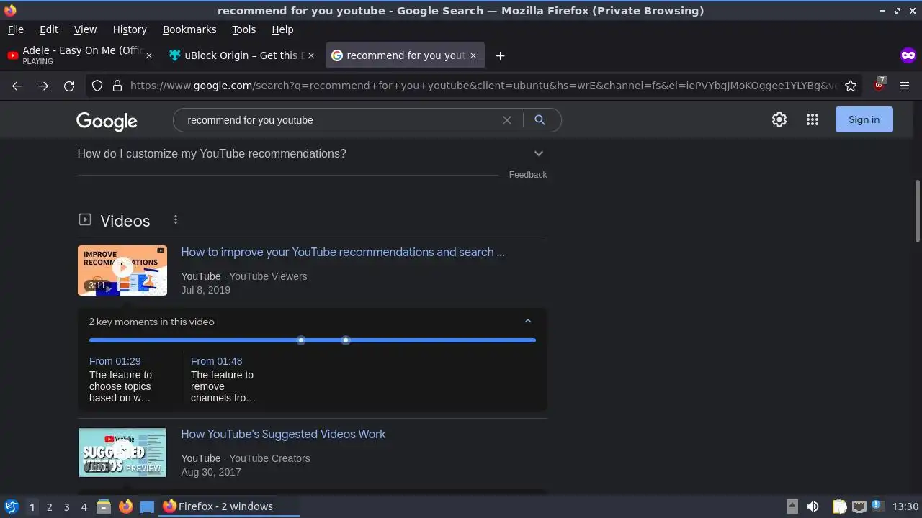This screenshot has height=518, width=922.
Task: Go forward to the next page
Action: (43, 86)
